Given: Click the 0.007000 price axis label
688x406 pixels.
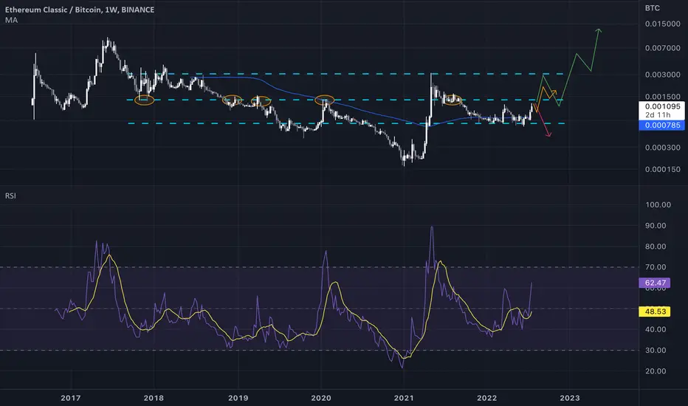Looking at the screenshot, I should tap(663, 48).
